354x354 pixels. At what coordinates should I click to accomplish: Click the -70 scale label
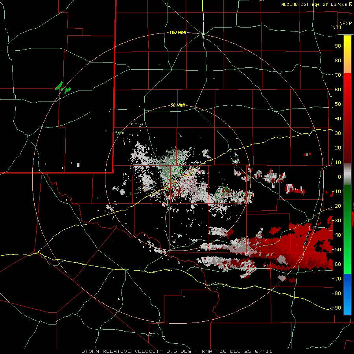click(x=336, y=279)
